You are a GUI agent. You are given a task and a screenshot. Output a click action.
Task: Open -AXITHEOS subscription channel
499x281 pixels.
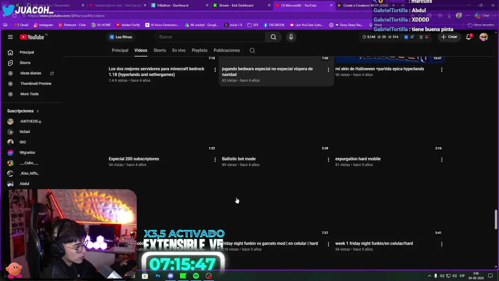tap(31, 121)
